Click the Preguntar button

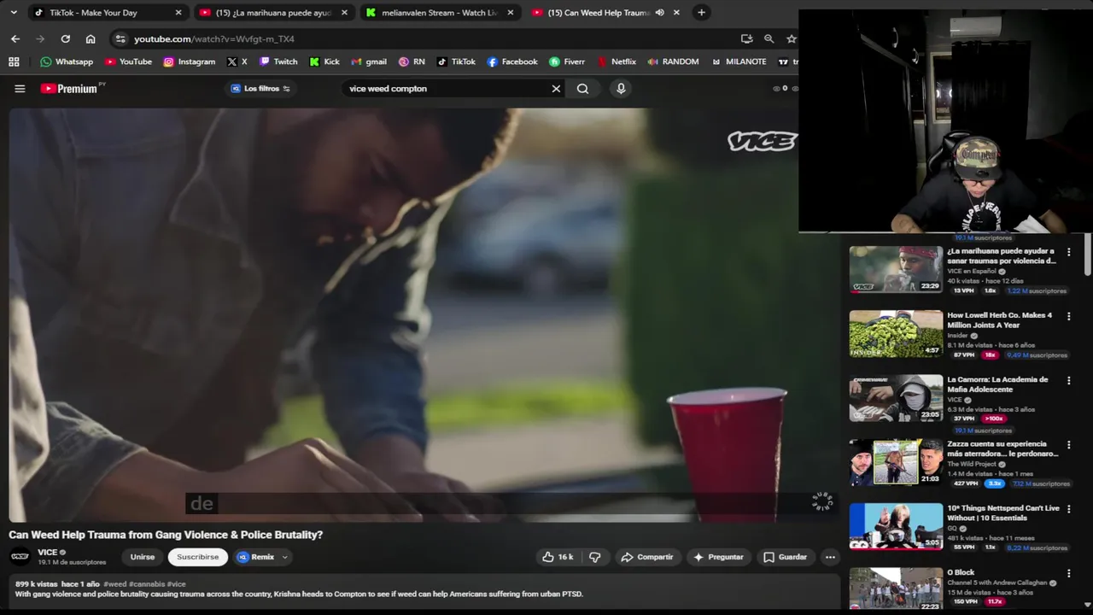tap(718, 557)
